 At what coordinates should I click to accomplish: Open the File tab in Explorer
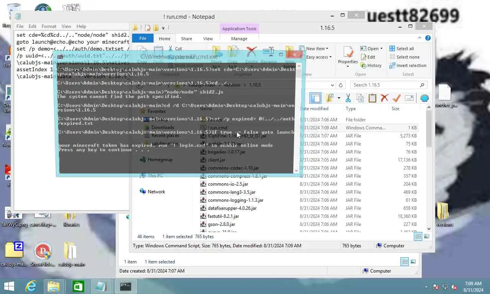[143, 38]
